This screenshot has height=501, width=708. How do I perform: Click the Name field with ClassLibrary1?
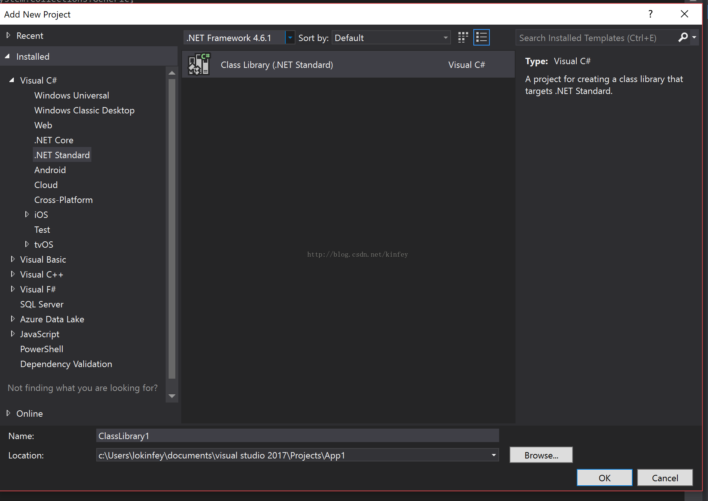coord(297,436)
